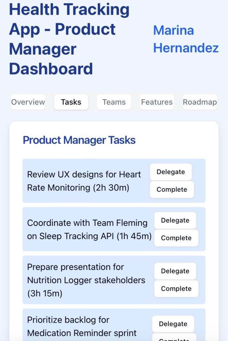Select the Prepare presentation task text
The height and width of the screenshot is (341, 228).
(x=86, y=280)
